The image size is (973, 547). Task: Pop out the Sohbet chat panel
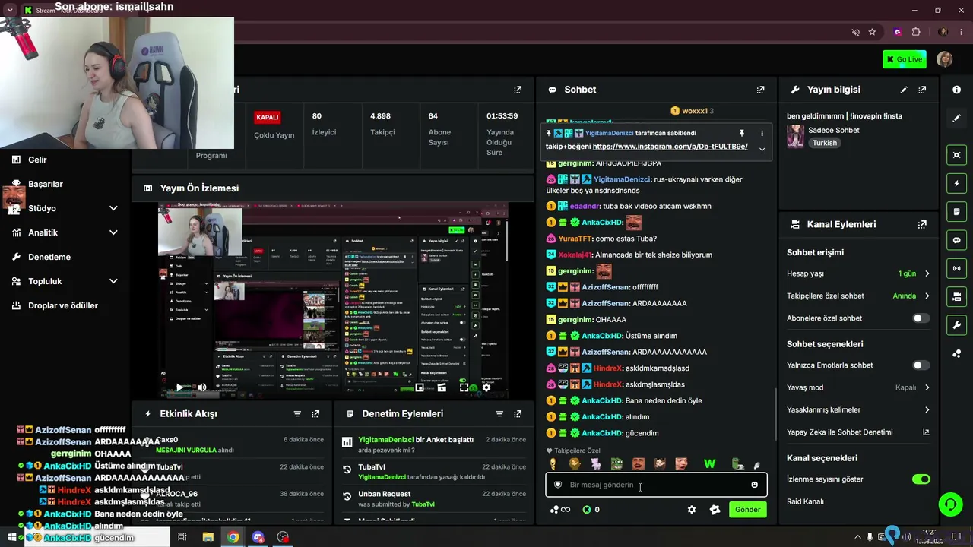point(760,90)
